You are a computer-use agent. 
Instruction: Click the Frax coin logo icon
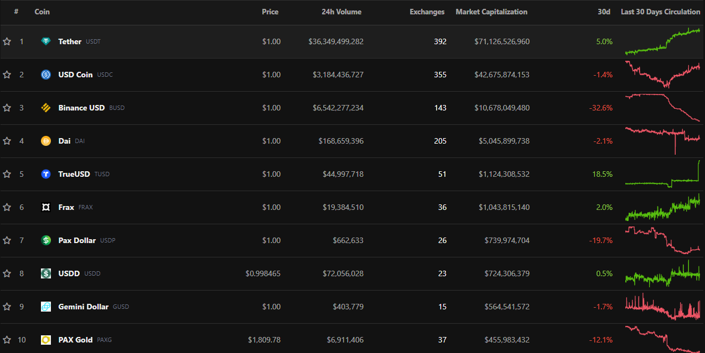[x=46, y=207]
